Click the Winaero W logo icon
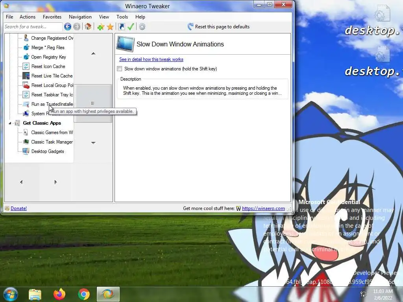 coord(238,208)
